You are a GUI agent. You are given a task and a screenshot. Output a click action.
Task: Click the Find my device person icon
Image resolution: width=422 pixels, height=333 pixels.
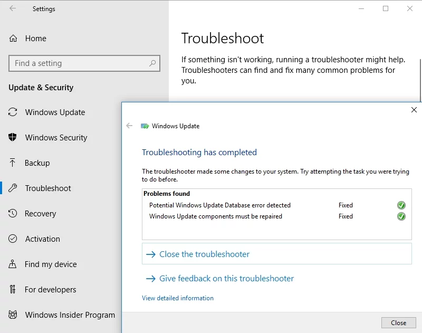pyautogui.click(x=13, y=264)
